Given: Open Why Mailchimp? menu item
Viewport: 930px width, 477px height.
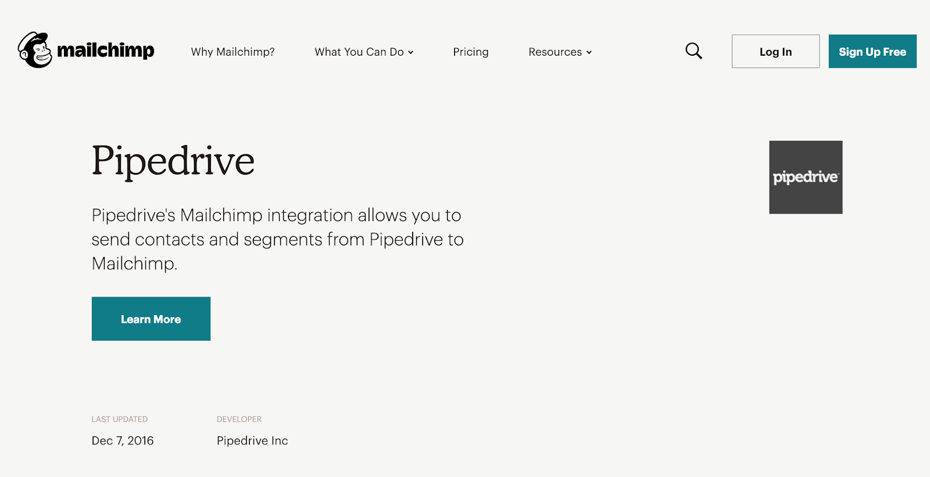Looking at the screenshot, I should [x=233, y=52].
